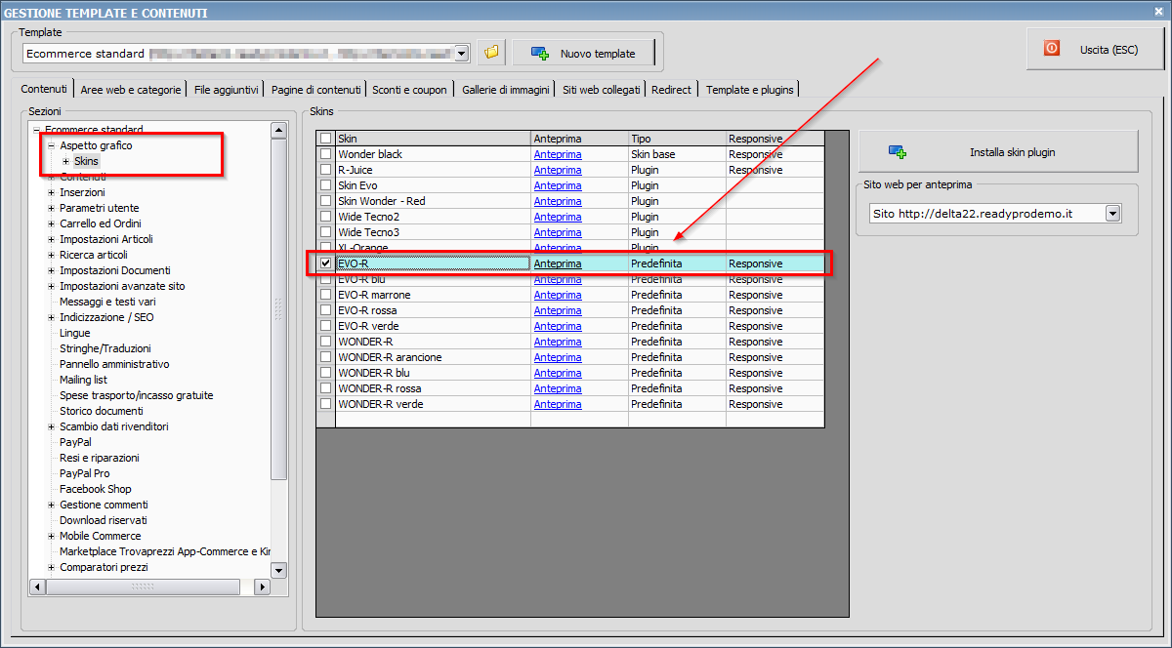Go to the Template e plugins tab
The image size is (1172, 648).
click(x=750, y=90)
